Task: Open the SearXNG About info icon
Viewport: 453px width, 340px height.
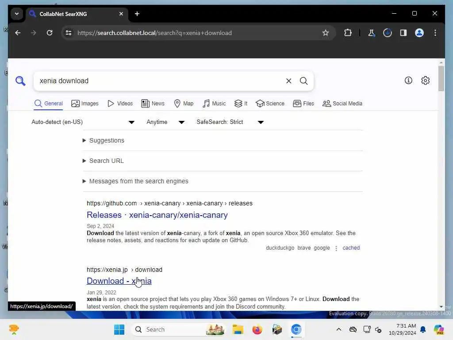Action: (x=408, y=81)
